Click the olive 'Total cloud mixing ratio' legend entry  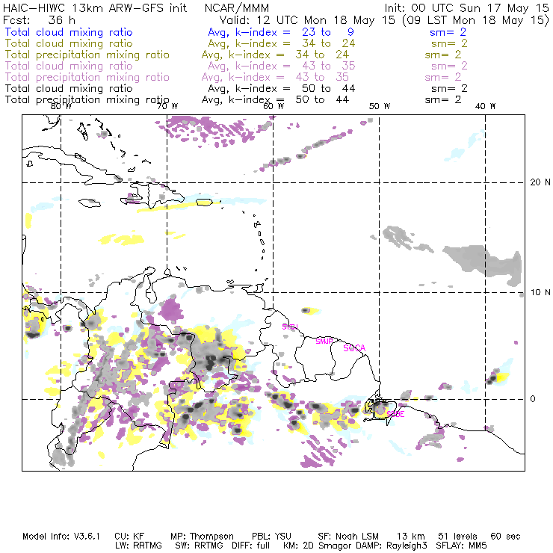pyautogui.click(x=69, y=43)
